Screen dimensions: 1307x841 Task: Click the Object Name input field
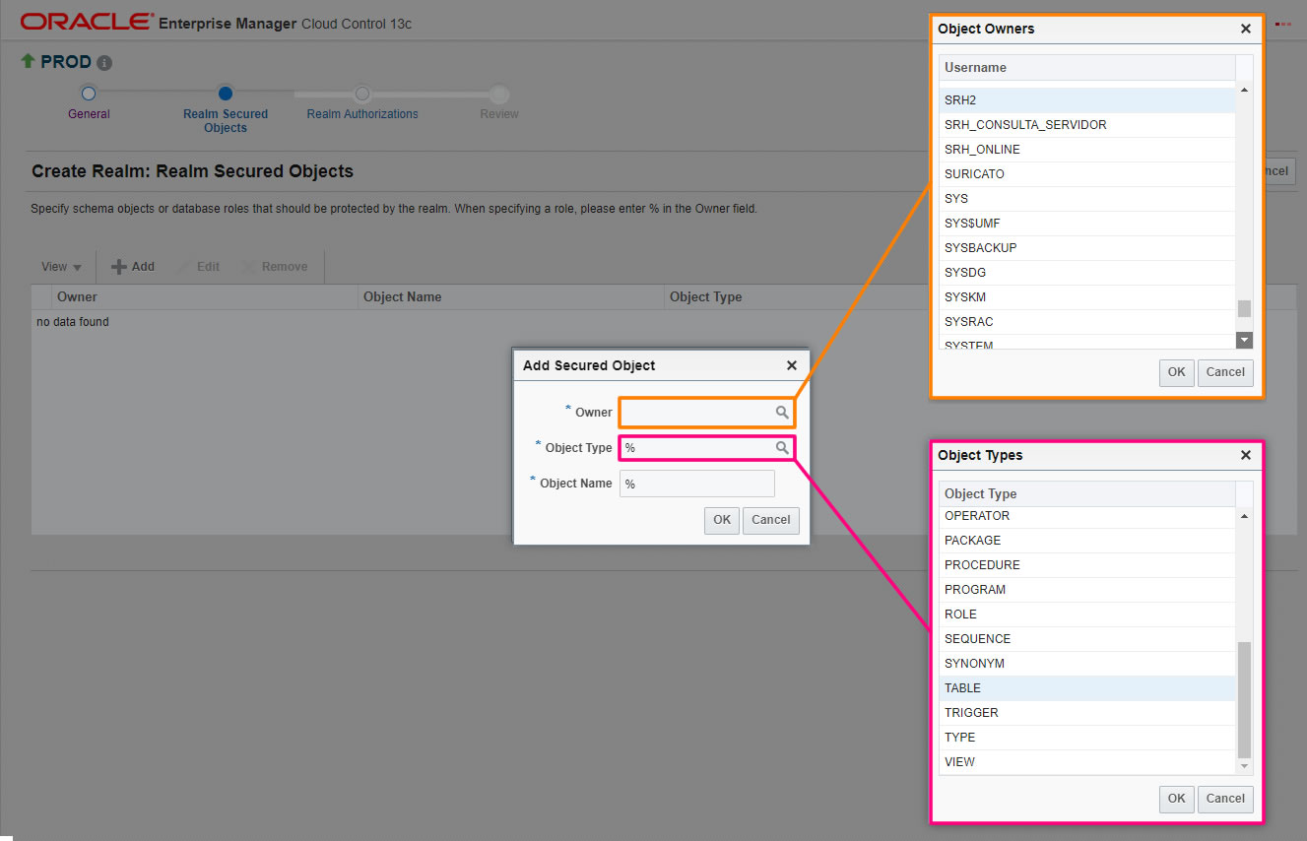coord(697,484)
